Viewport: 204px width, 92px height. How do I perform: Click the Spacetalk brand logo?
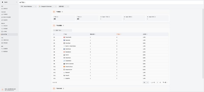pos(64,40)
